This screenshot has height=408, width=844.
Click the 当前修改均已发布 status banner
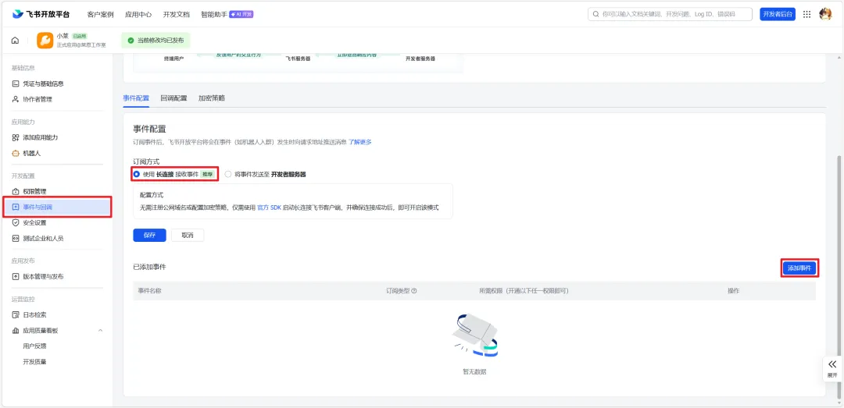(x=156, y=41)
